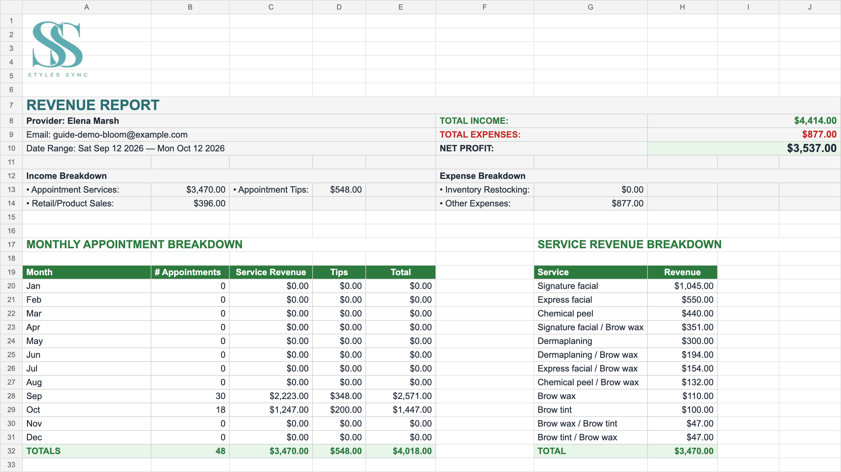This screenshot has height=472, width=841.
Task: Select the Date Range cell
Action: [x=229, y=148]
